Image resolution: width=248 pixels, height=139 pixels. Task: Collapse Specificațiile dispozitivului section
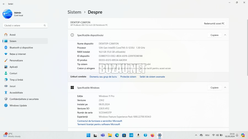pyautogui.click(x=225, y=35)
